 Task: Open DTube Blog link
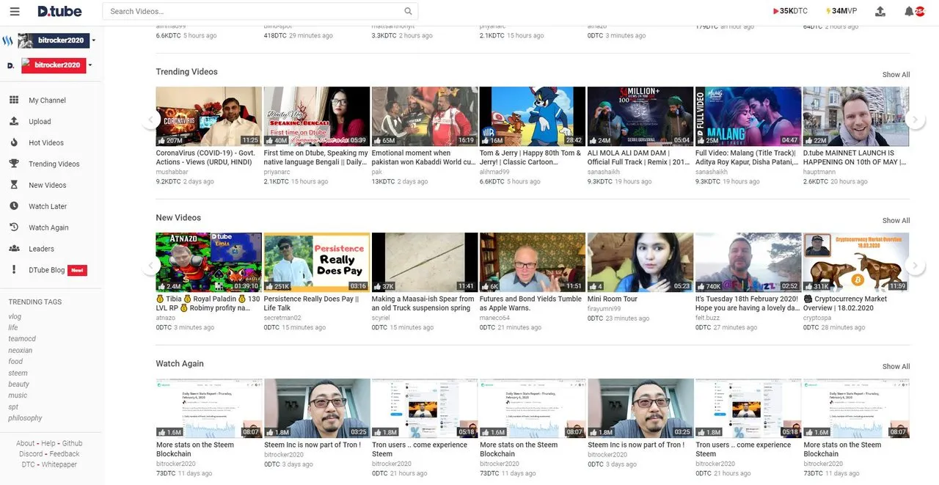[x=47, y=270]
